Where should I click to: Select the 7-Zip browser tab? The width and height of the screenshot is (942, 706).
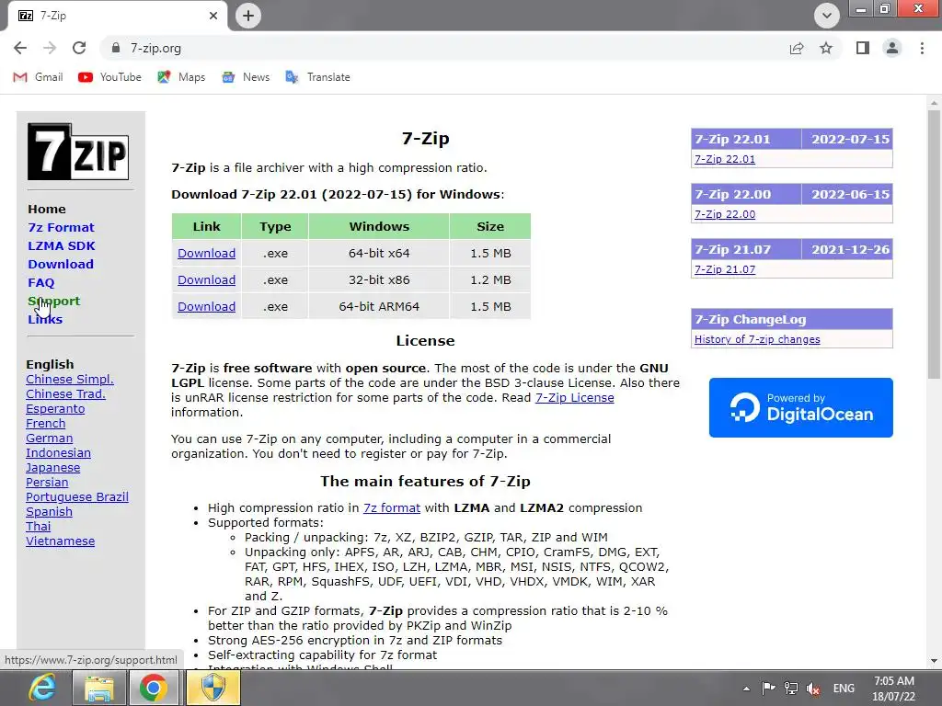(117, 16)
